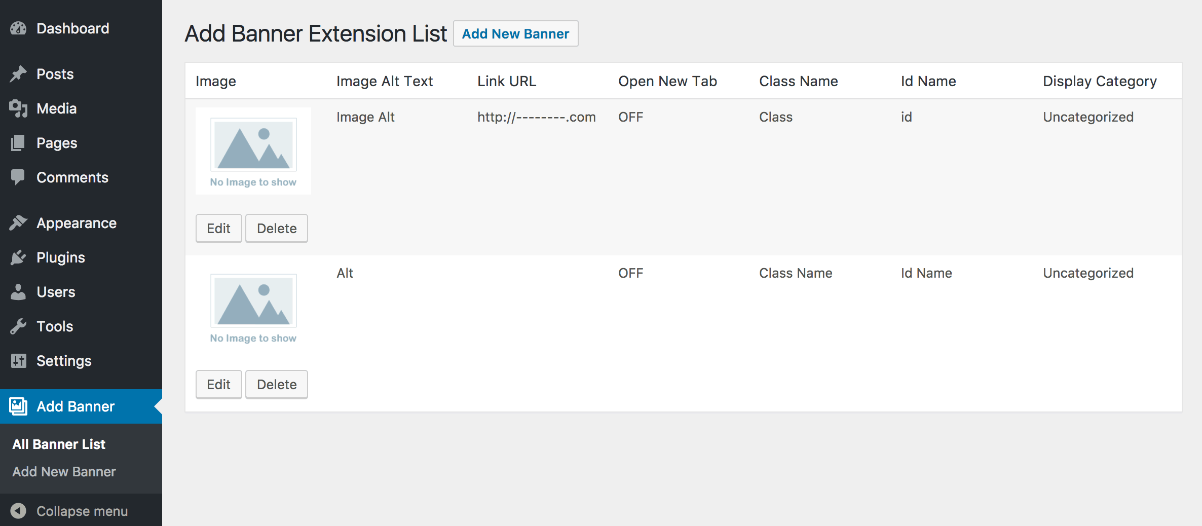
Task: Open the Settings menu label
Action: (x=64, y=361)
